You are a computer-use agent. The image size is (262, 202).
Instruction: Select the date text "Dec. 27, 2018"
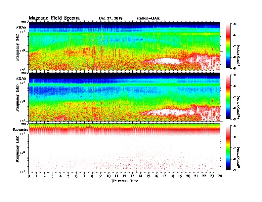[x=110, y=18]
